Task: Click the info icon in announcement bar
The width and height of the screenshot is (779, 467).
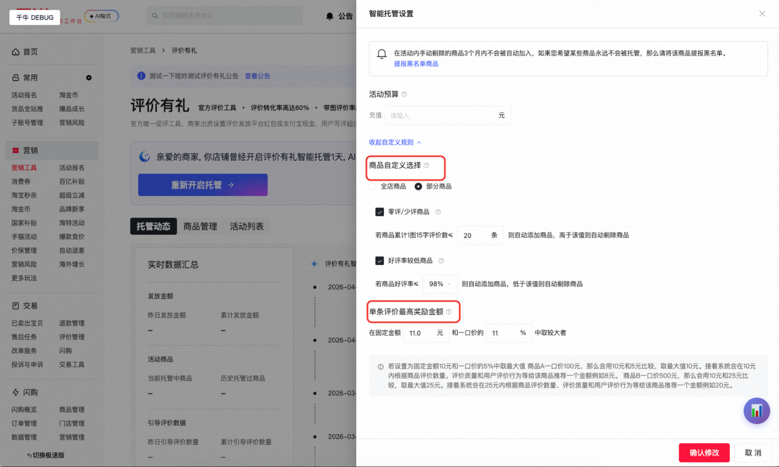Action: (141, 76)
